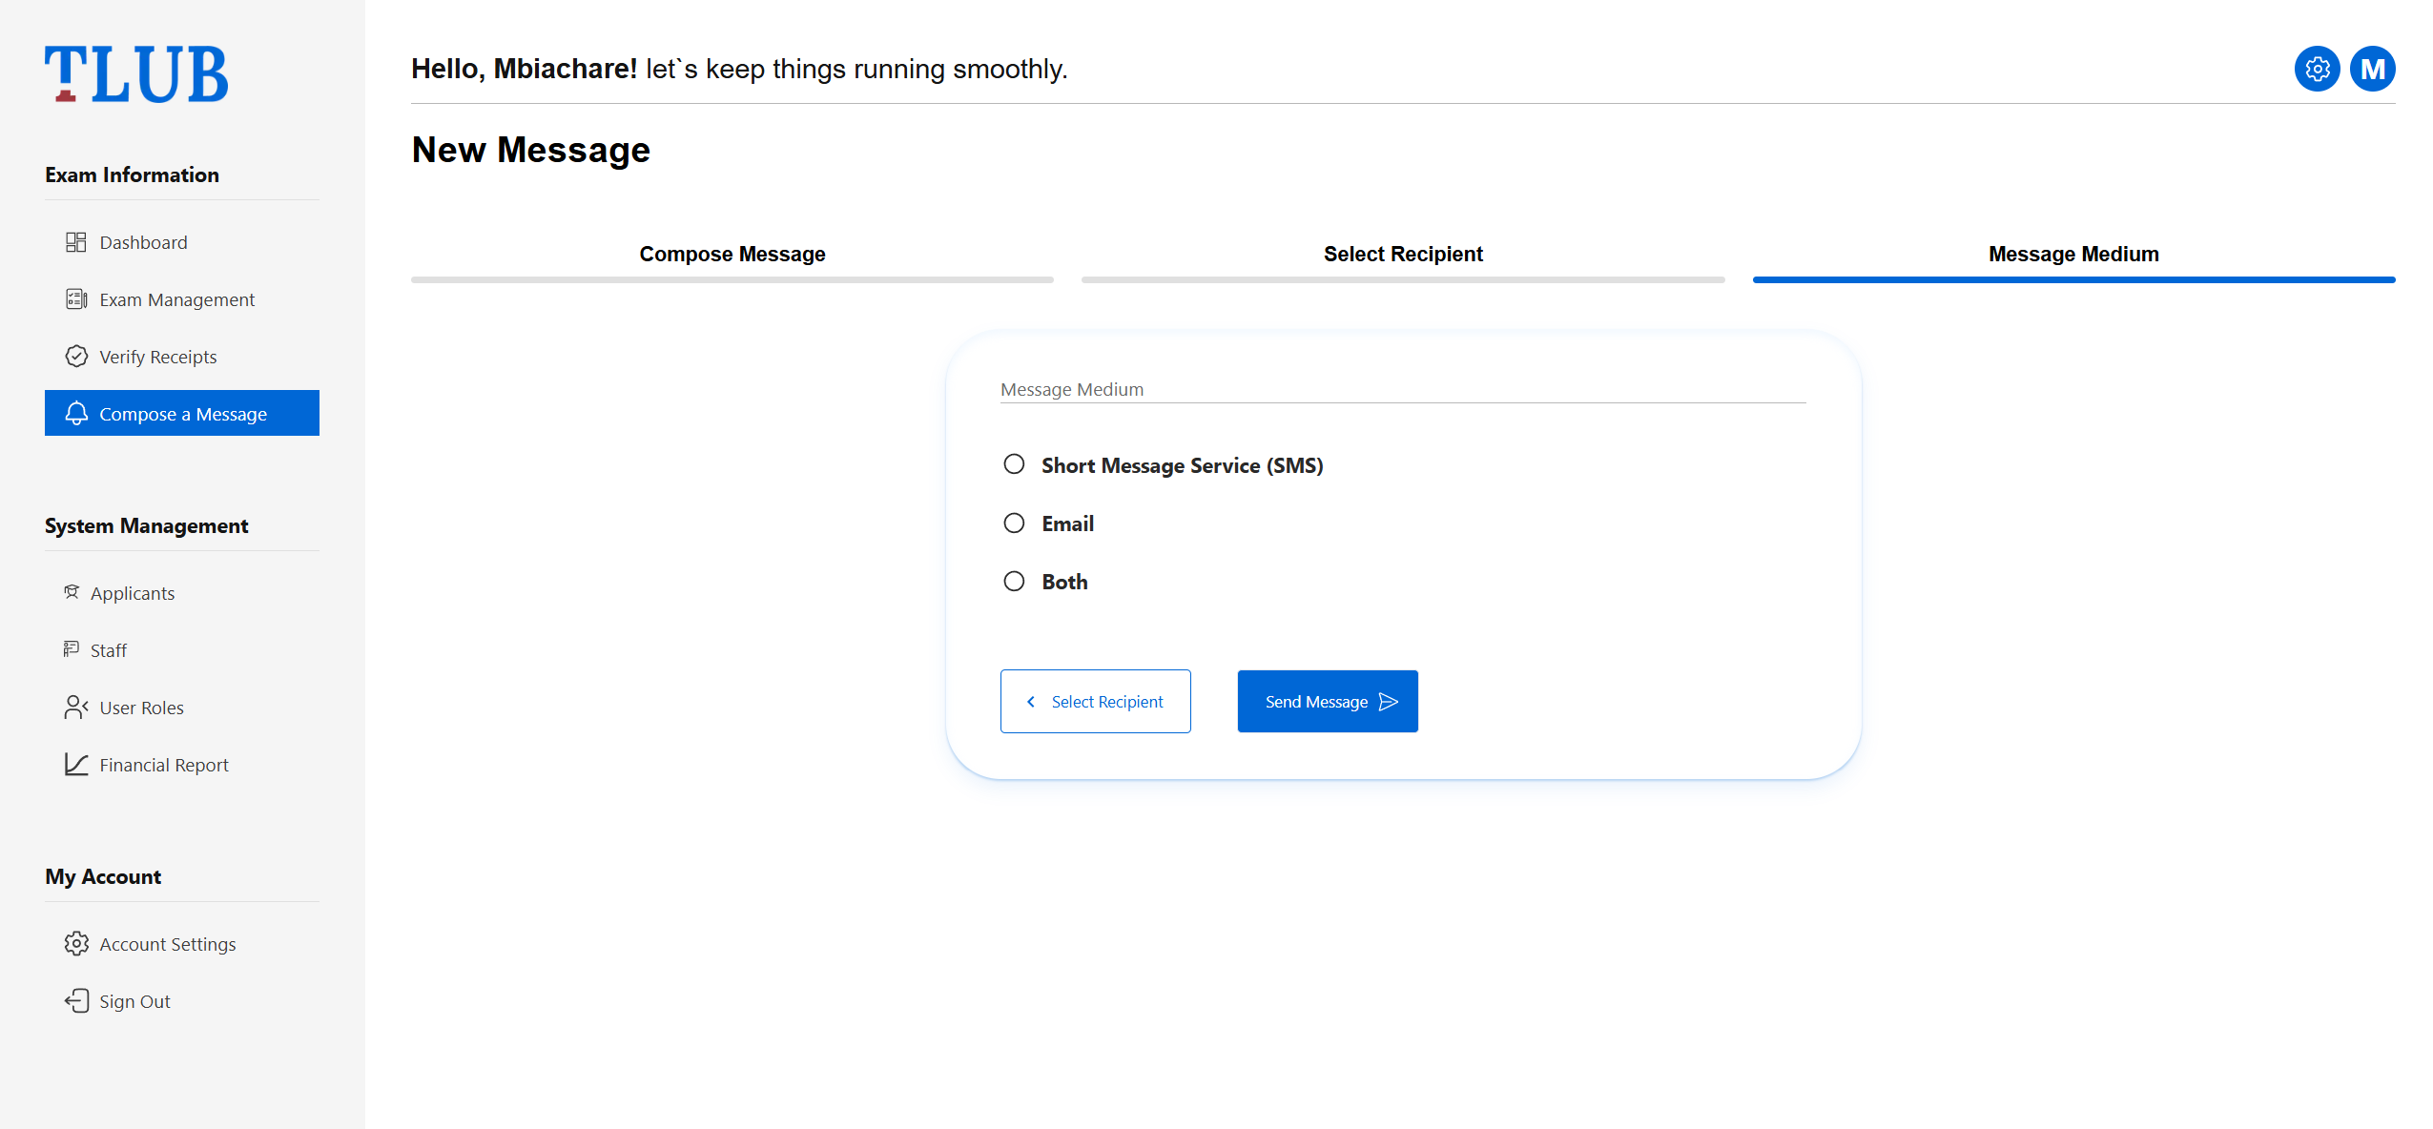
Task: Click the Account Settings gear icon
Action: tap(76, 943)
